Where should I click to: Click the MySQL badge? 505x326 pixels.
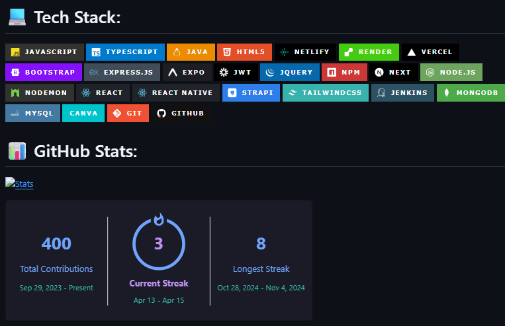click(32, 113)
